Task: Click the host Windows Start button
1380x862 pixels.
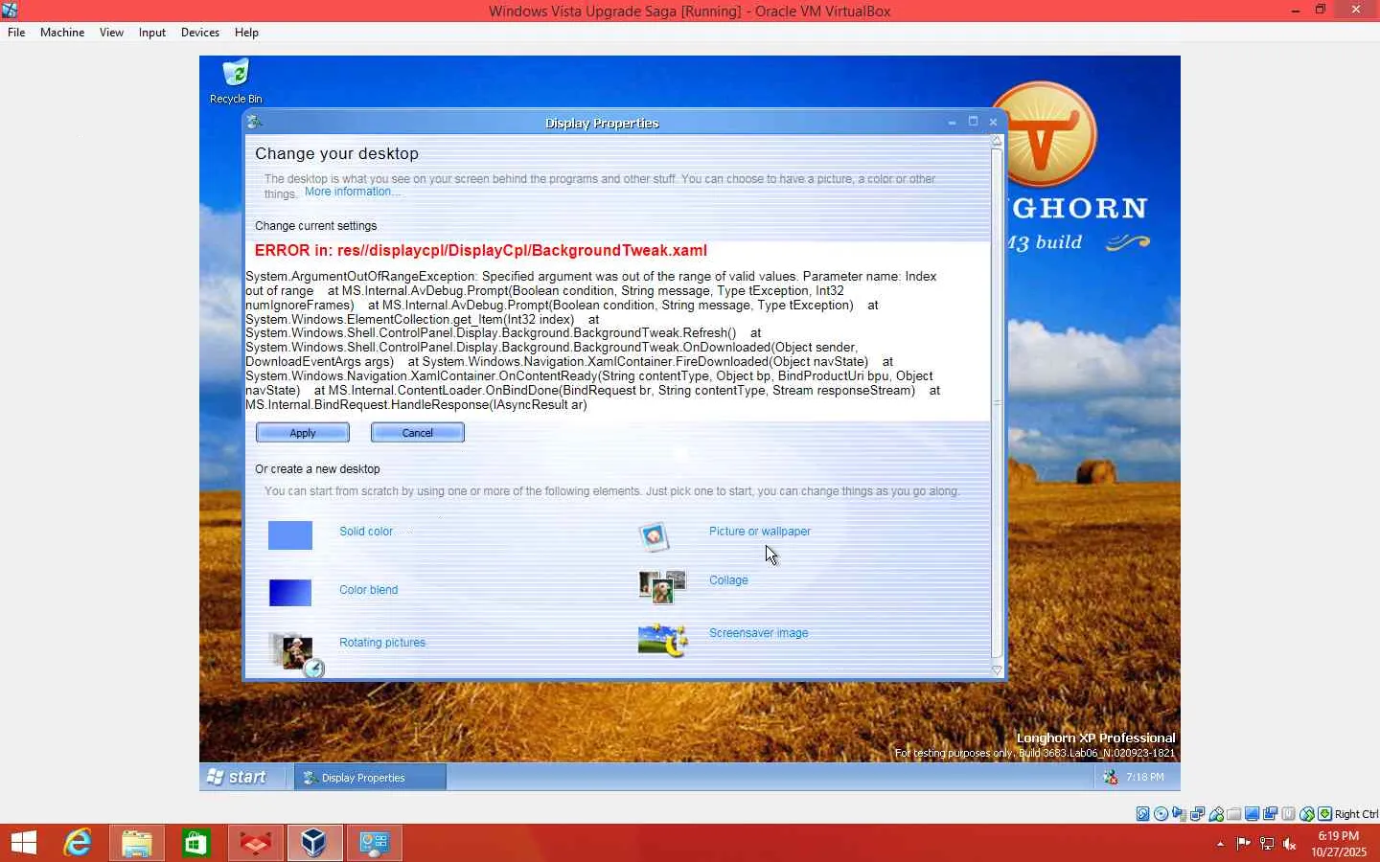Action: pos(23,843)
